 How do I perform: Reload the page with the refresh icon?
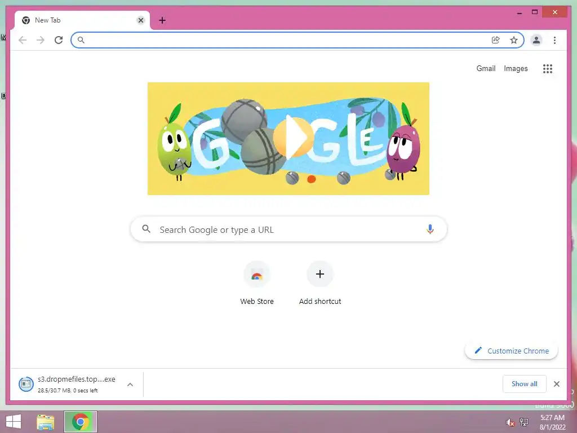point(59,40)
